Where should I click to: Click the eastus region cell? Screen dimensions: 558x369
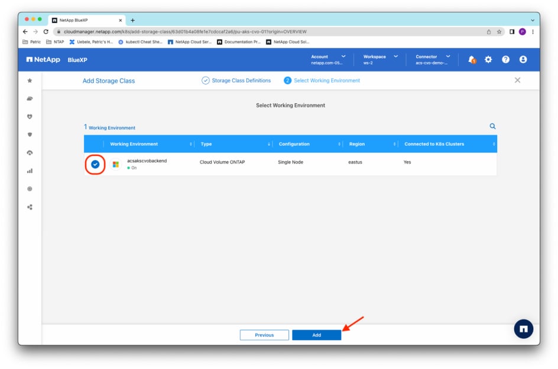click(355, 162)
